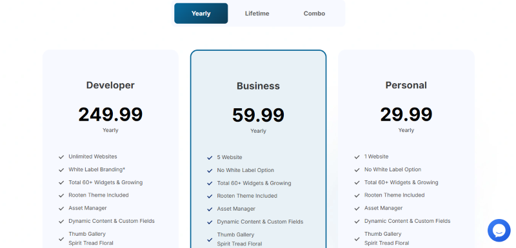
Task: Click the White Label Branding* text
Action: pyautogui.click(x=97, y=169)
